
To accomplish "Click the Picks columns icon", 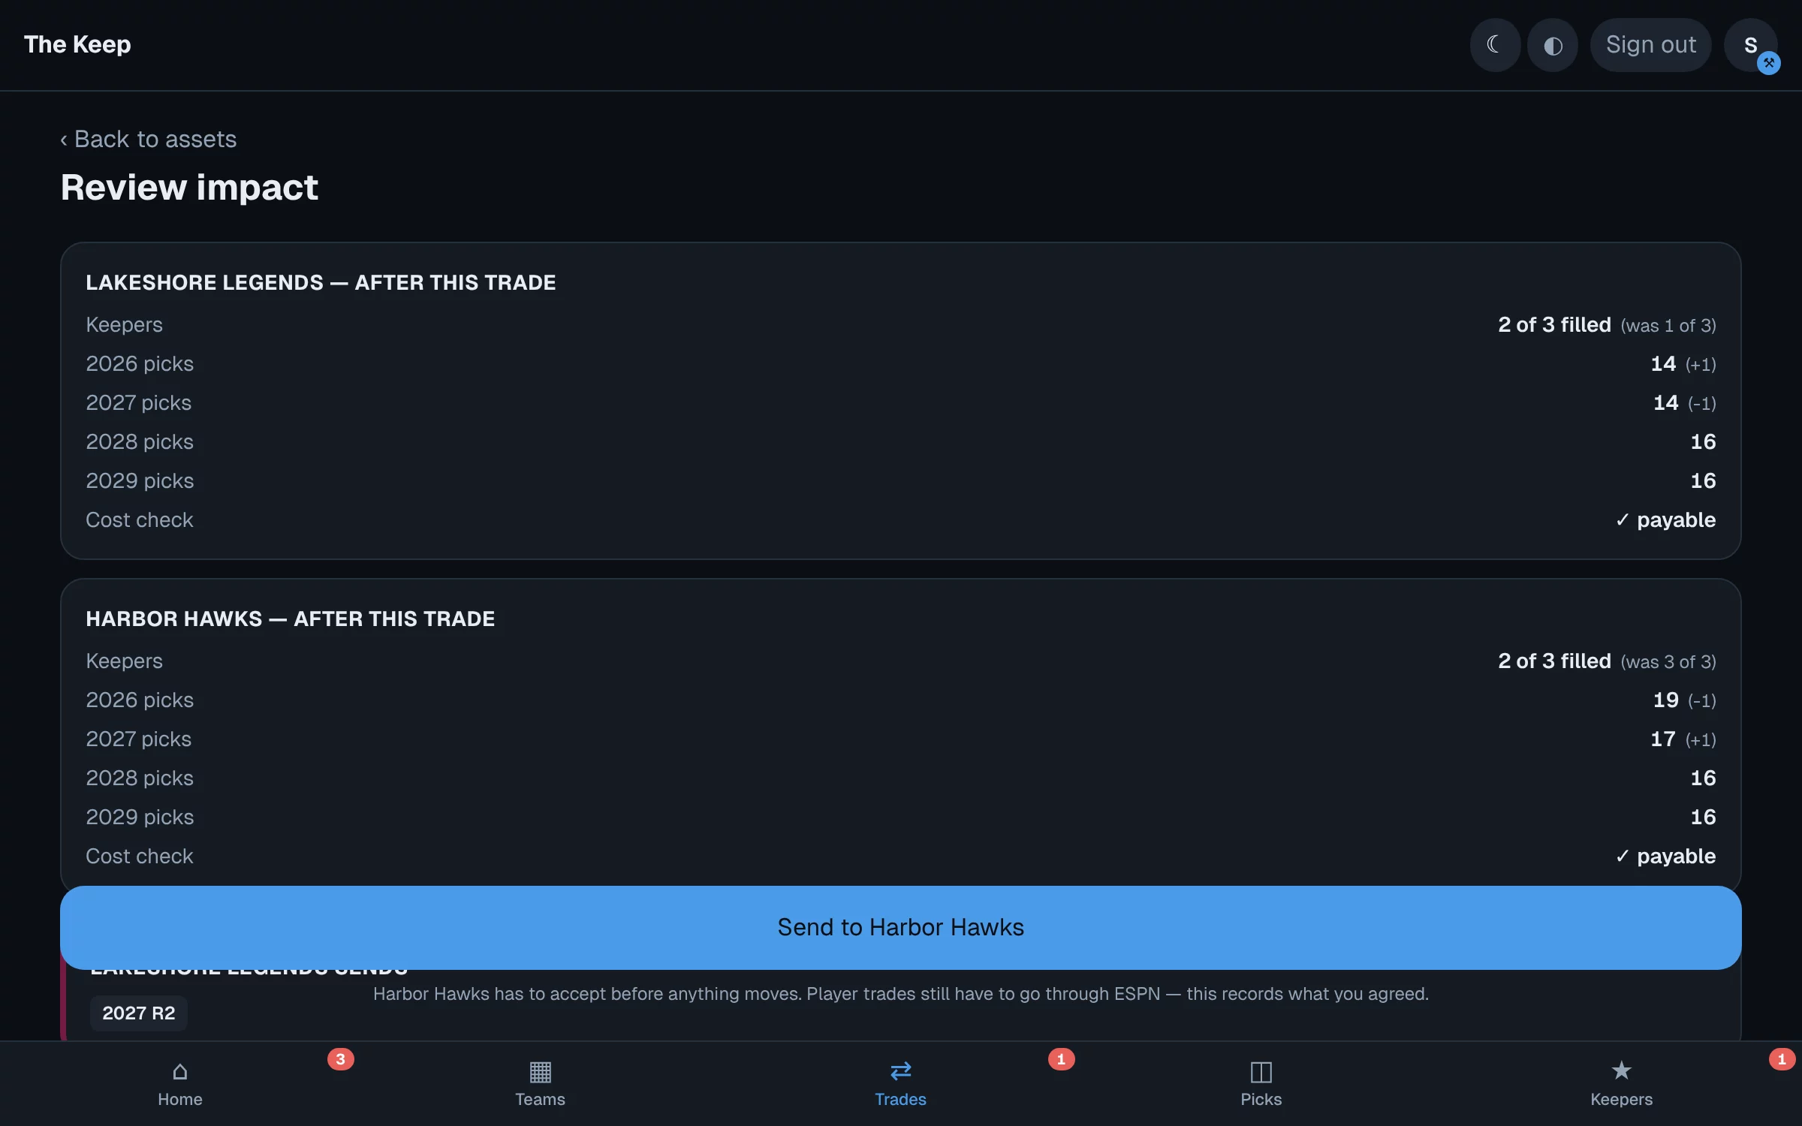I will click(x=1261, y=1071).
